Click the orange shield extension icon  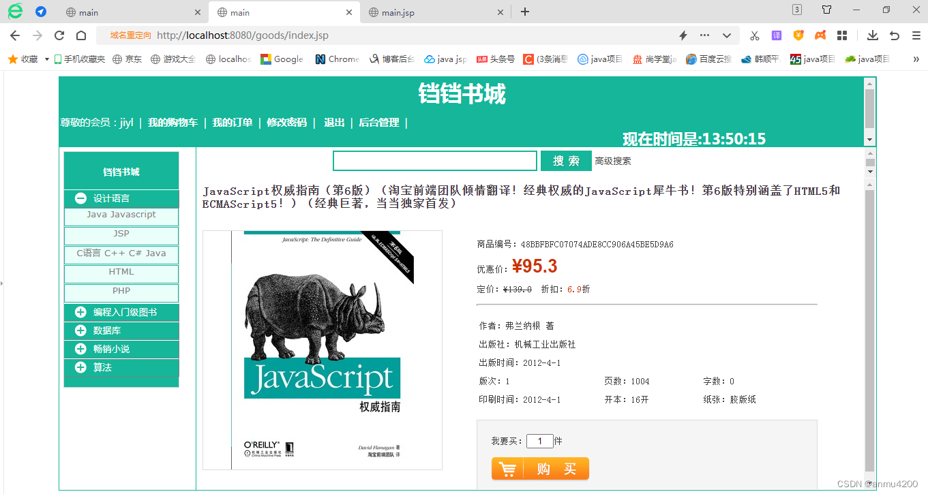[798, 35]
